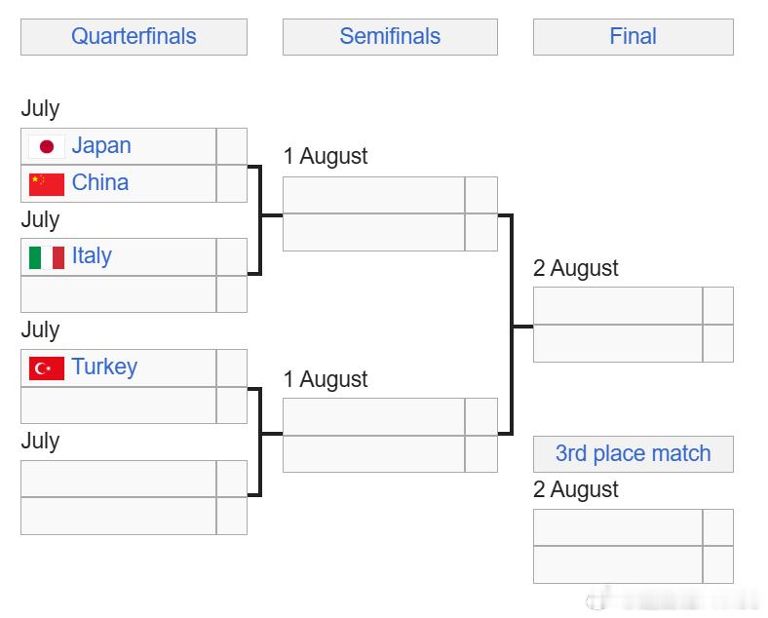
Task: Click the second semifinal's bottom team slot
Action: pos(373,454)
